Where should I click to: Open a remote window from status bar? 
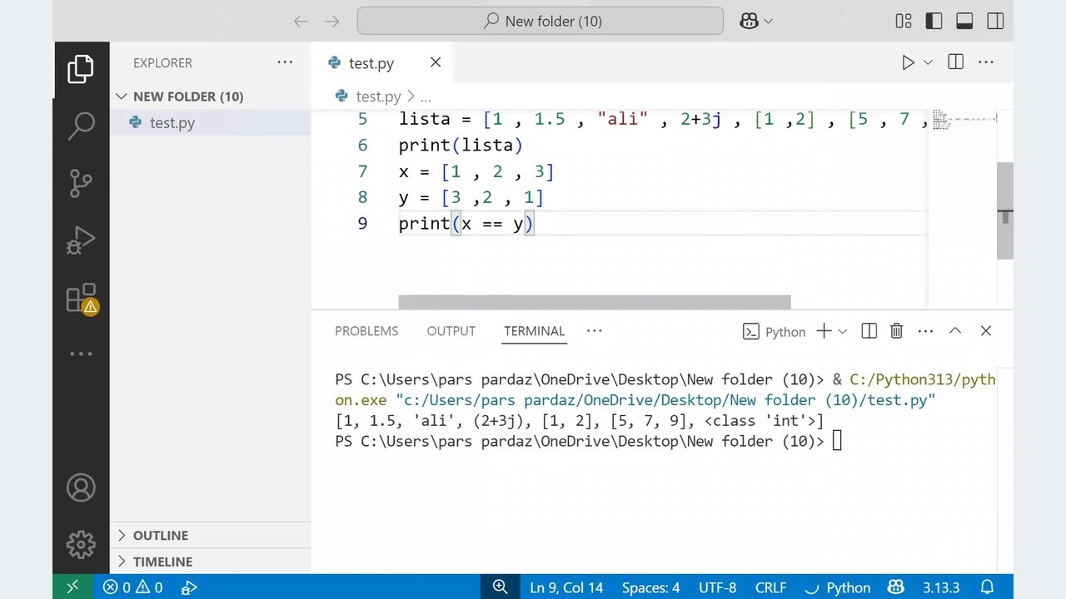72,587
